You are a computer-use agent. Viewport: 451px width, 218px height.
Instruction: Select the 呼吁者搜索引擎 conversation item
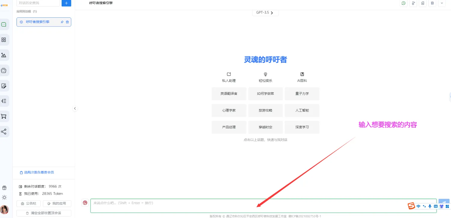[38, 22]
